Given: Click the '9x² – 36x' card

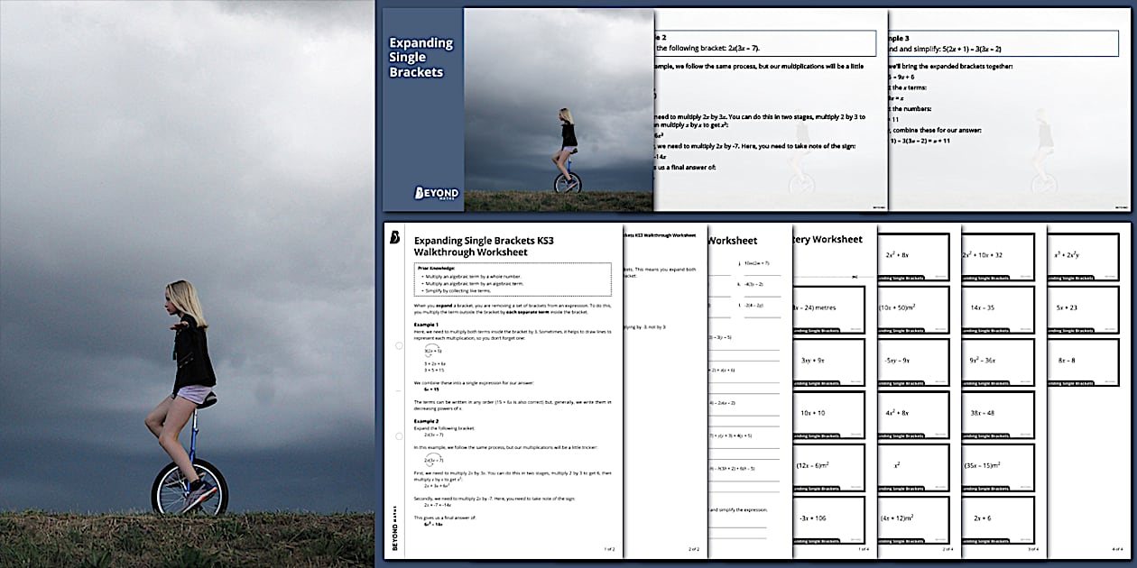Looking at the screenshot, I should point(996,361).
